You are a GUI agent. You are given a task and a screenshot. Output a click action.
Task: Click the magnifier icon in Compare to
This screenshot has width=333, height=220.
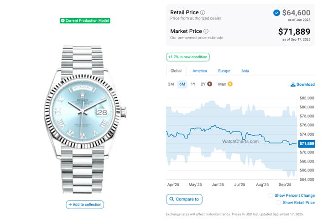pos(172,199)
